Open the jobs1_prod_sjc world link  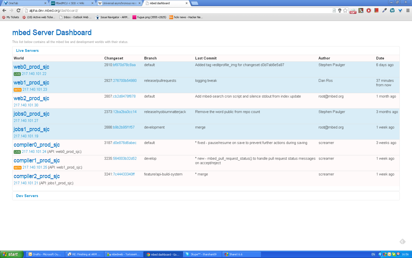pyautogui.click(x=31, y=129)
